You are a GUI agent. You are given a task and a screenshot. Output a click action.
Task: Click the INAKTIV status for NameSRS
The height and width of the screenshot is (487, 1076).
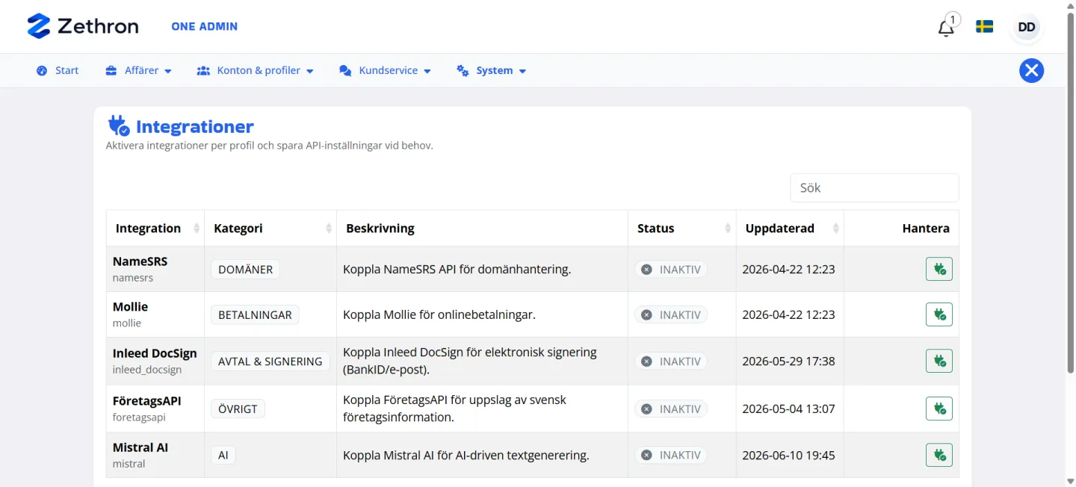[x=671, y=269]
